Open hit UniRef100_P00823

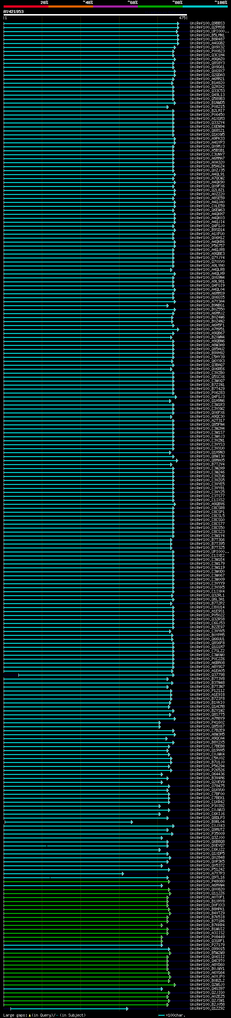(x=207, y=51)
